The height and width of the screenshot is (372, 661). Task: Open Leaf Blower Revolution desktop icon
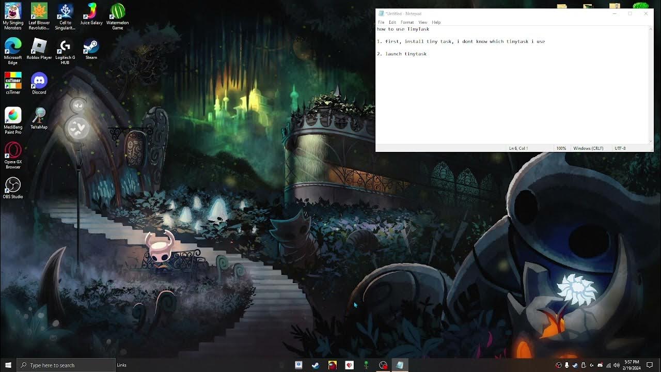39,17
